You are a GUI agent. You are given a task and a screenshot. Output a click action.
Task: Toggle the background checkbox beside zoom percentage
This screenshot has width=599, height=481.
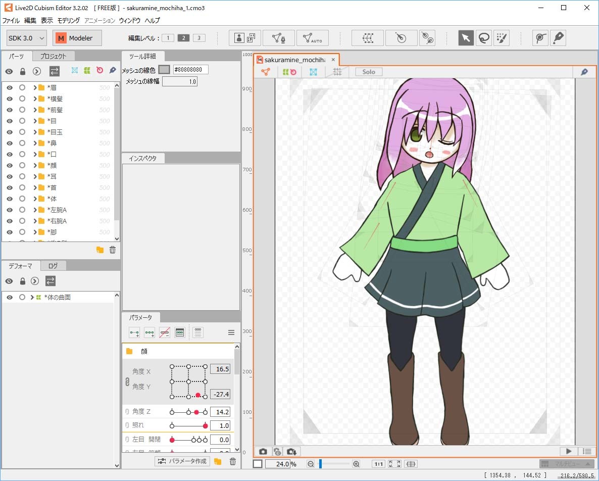coord(258,464)
